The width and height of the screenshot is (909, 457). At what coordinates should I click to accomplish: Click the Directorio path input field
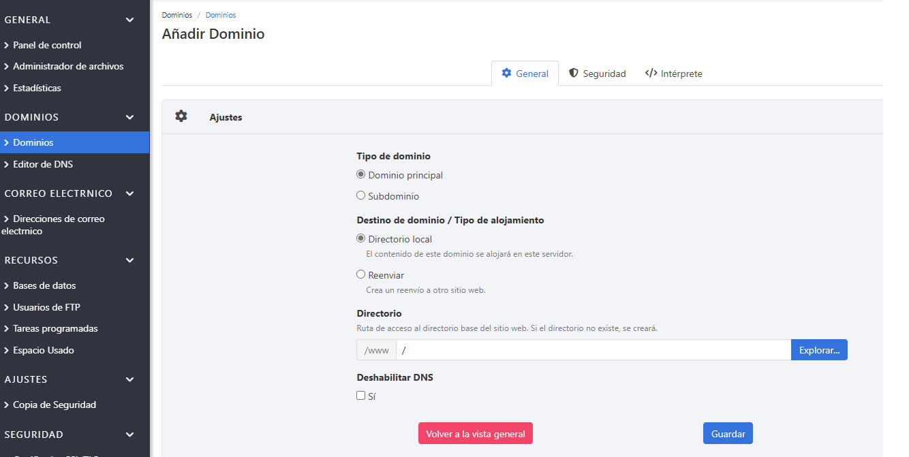[593, 350]
